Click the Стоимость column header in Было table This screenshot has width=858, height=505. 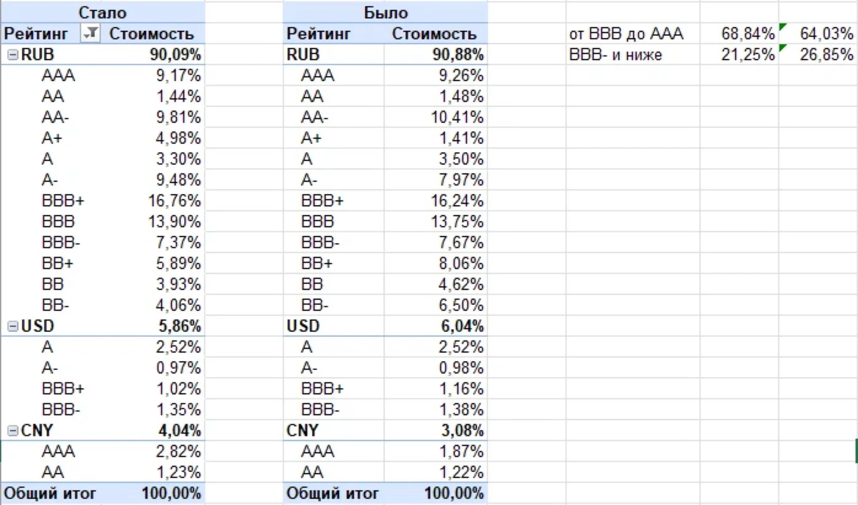coord(435,33)
